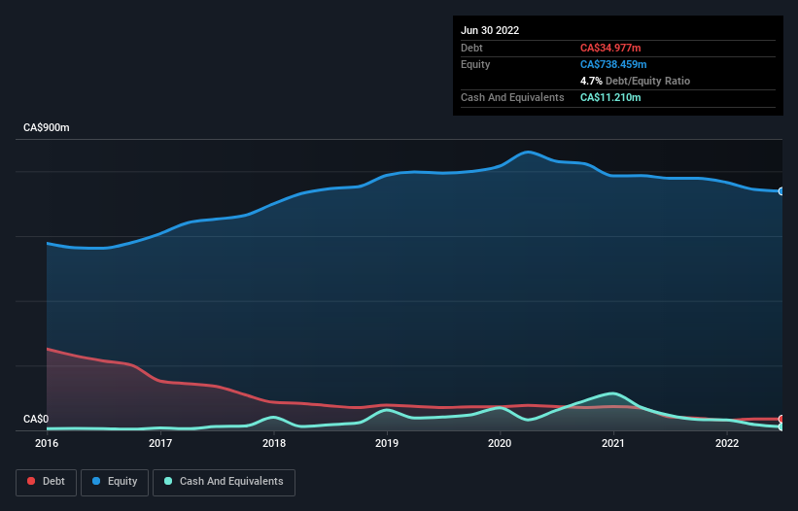This screenshot has width=798, height=511.
Task: Click the blue Equity endpoint marker
Action: pyautogui.click(x=781, y=191)
